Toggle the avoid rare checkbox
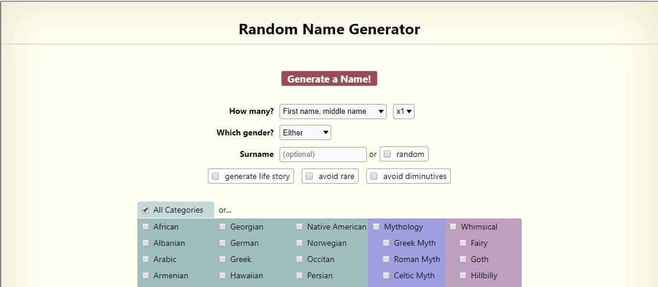Image resolution: width=658 pixels, height=287 pixels. pos(309,177)
